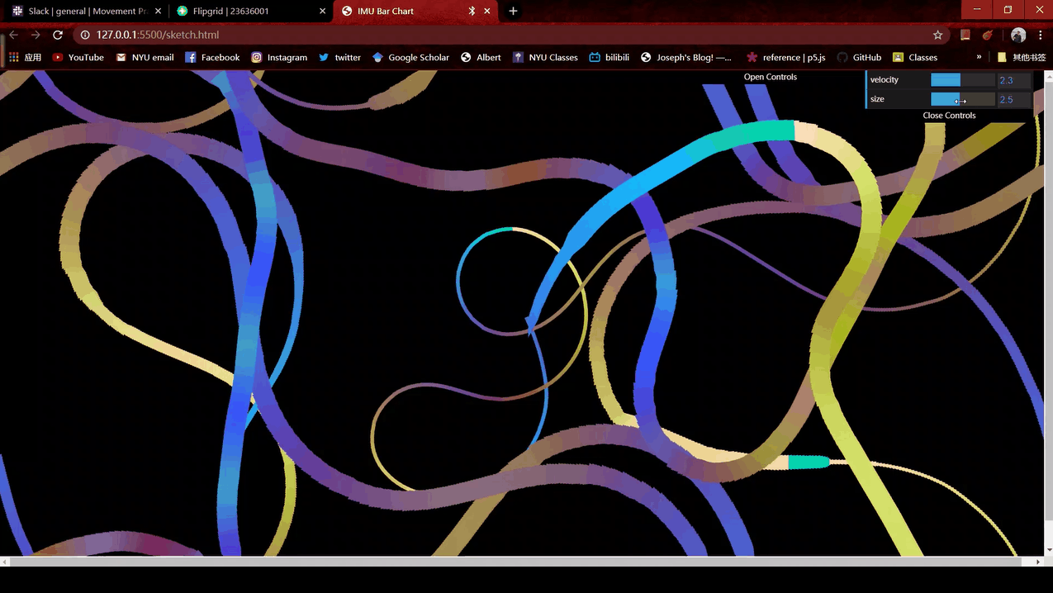Click the reload page icon
1053x593 pixels.
(x=58, y=35)
